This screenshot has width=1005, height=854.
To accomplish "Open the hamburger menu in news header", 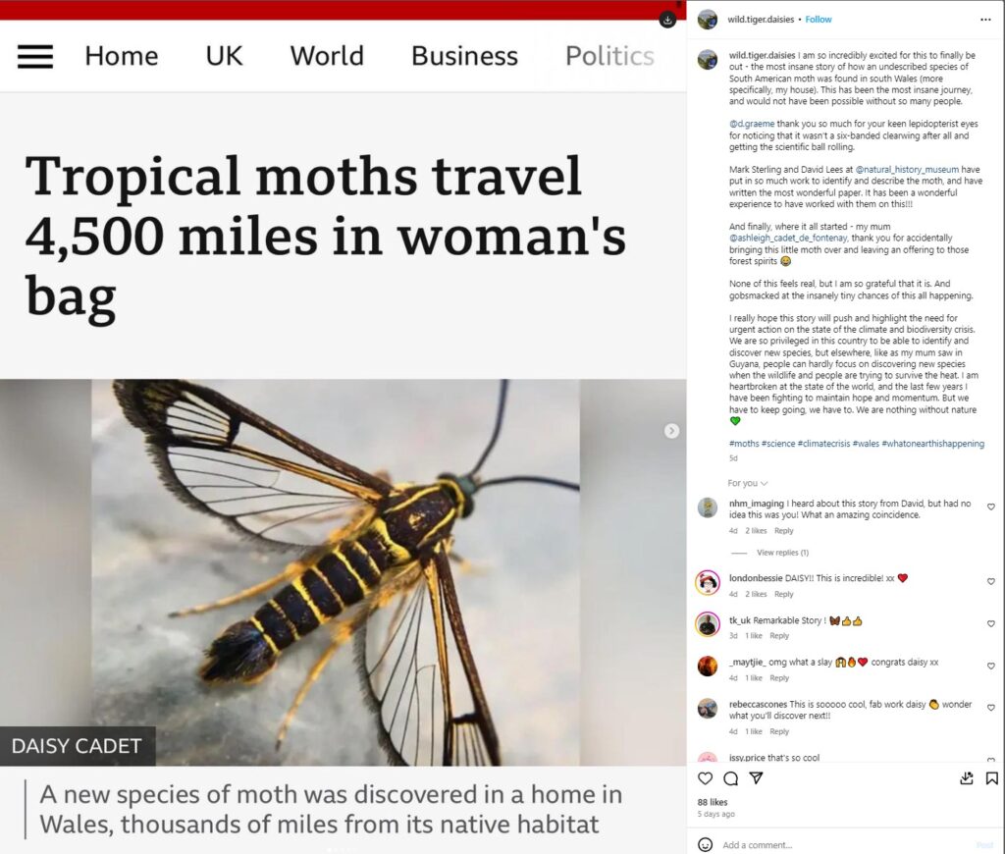I will click(x=35, y=56).
